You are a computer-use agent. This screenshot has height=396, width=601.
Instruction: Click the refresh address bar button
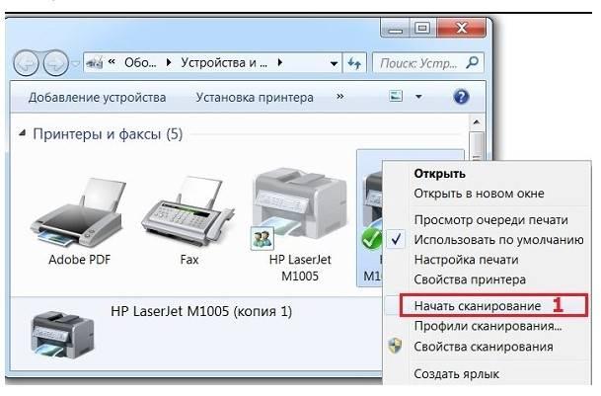(354, 63)
